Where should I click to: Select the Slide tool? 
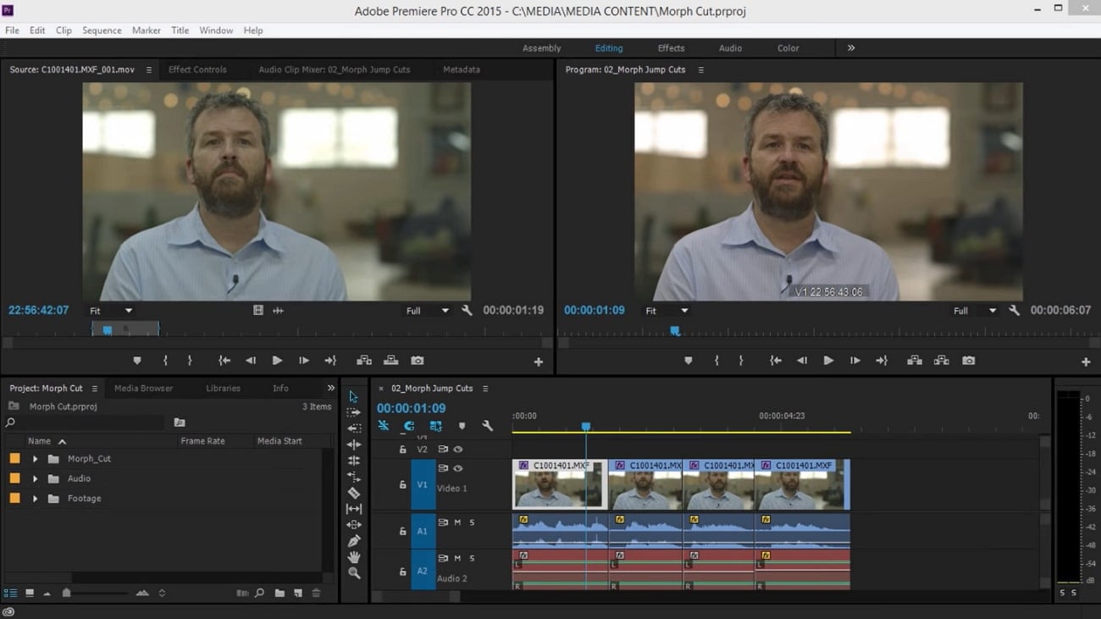(354, 525)
